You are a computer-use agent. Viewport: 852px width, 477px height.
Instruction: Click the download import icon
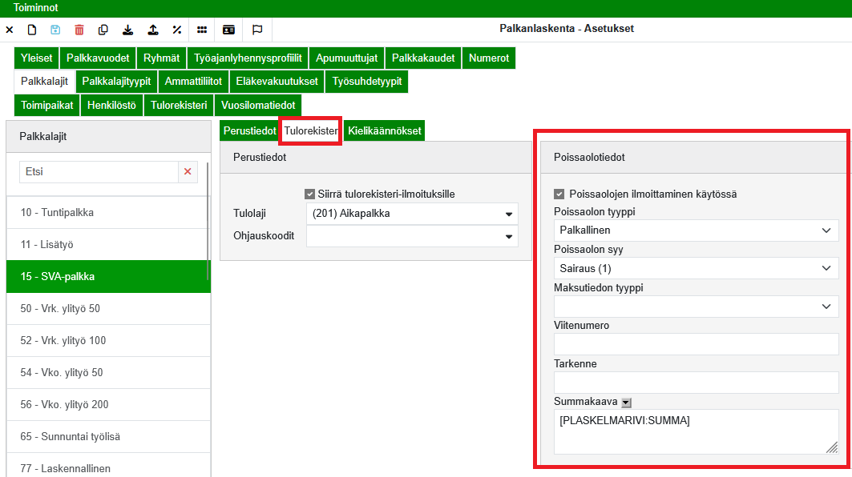point(127,30)
